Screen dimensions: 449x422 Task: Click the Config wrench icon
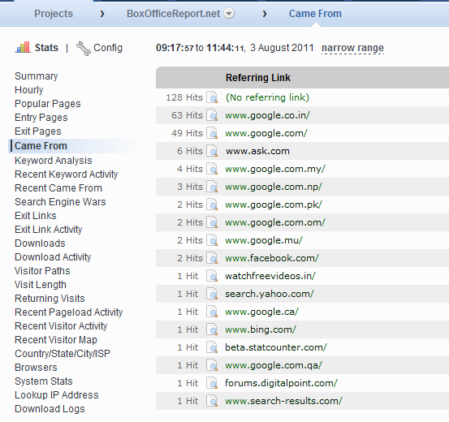coord(84,49)
